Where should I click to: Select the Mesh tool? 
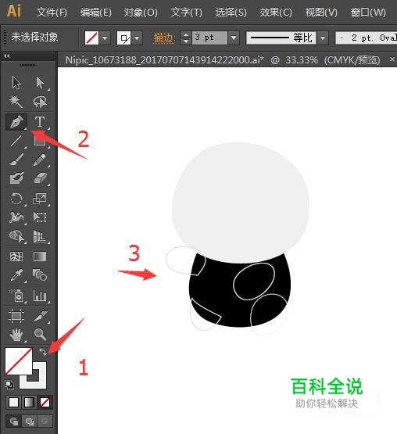click(x=16, y=256)
